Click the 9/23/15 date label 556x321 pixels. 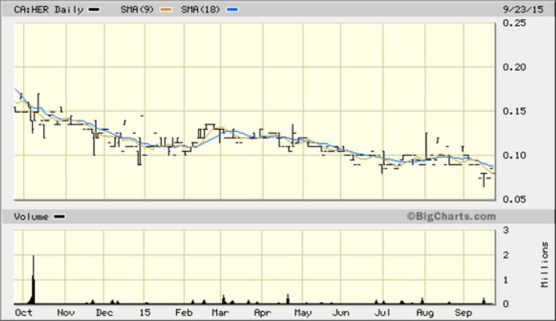click(518, 10)
